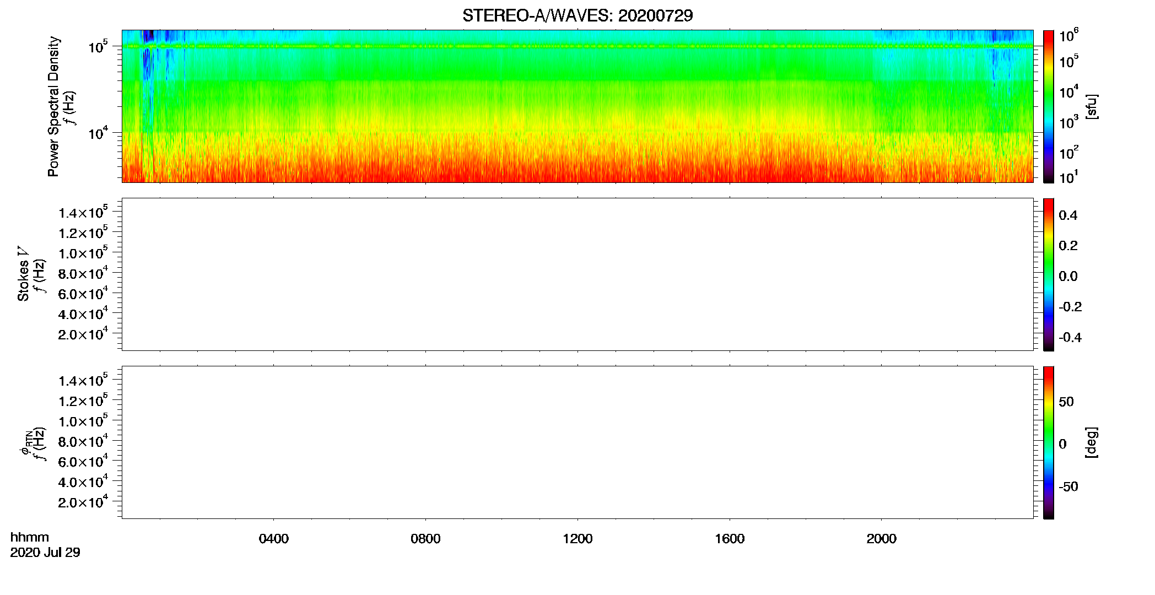Select the [sfu] unit label
This screenshot has height=595, width=1155.
pyautogui.click(x=1092, y=106)
